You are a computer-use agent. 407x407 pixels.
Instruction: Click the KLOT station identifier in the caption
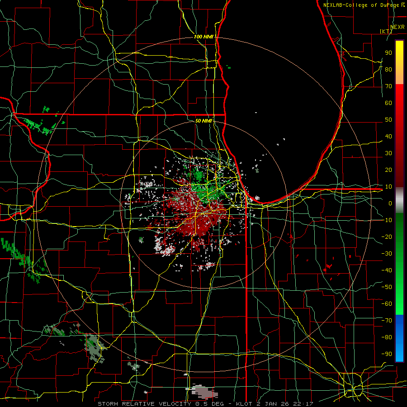tap(244, 404)
